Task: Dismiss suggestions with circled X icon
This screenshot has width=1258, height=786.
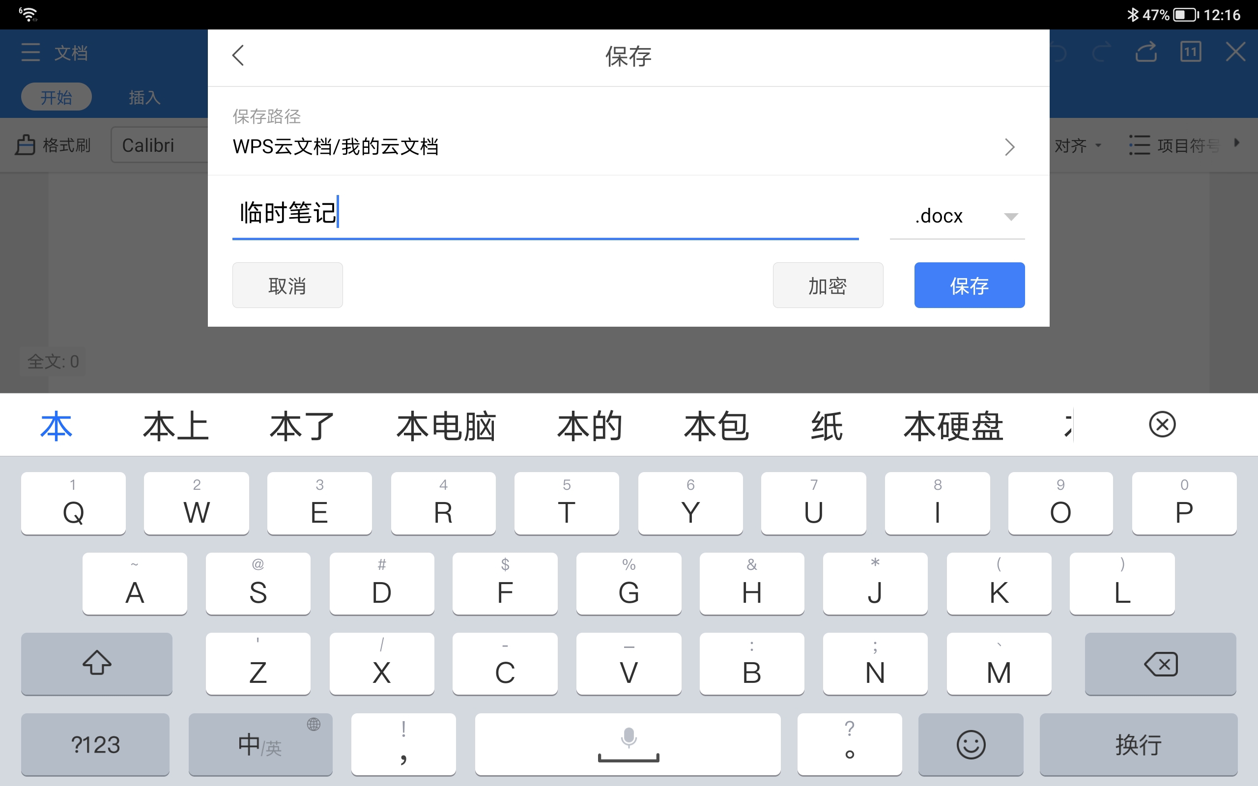Action: click(1162, 424)
